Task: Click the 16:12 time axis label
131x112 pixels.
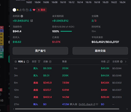Action: (x=72, y=2)
